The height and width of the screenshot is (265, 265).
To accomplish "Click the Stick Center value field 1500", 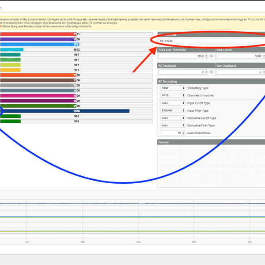I will tap(238, 57).
